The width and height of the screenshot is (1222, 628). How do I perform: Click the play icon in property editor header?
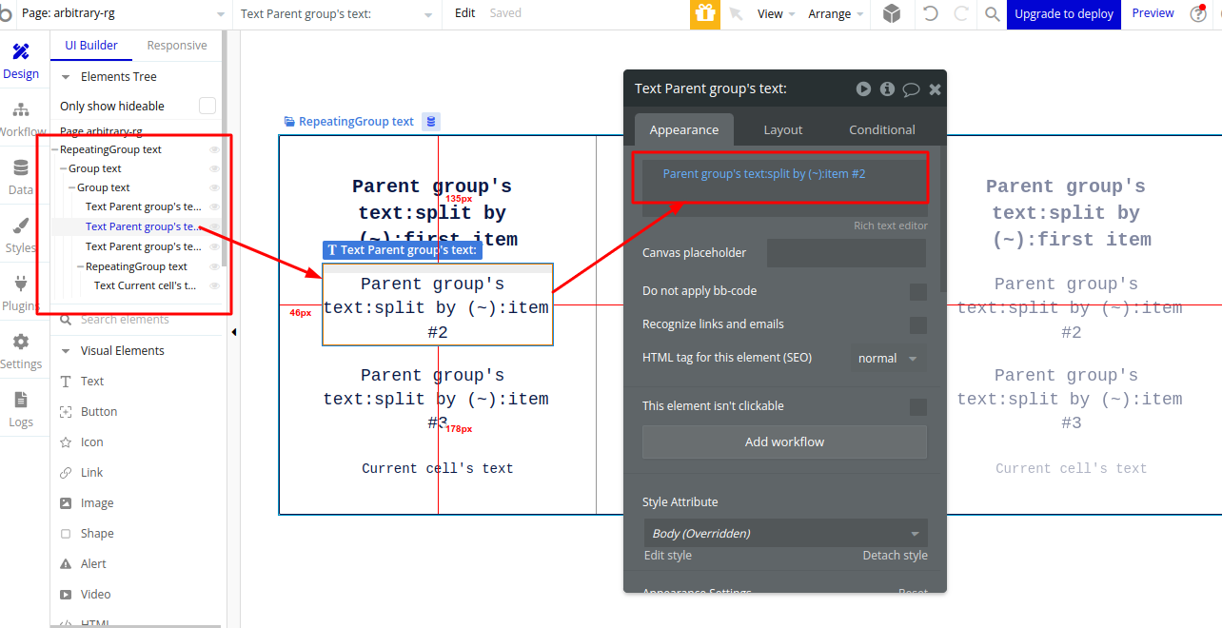coord(863,88)
